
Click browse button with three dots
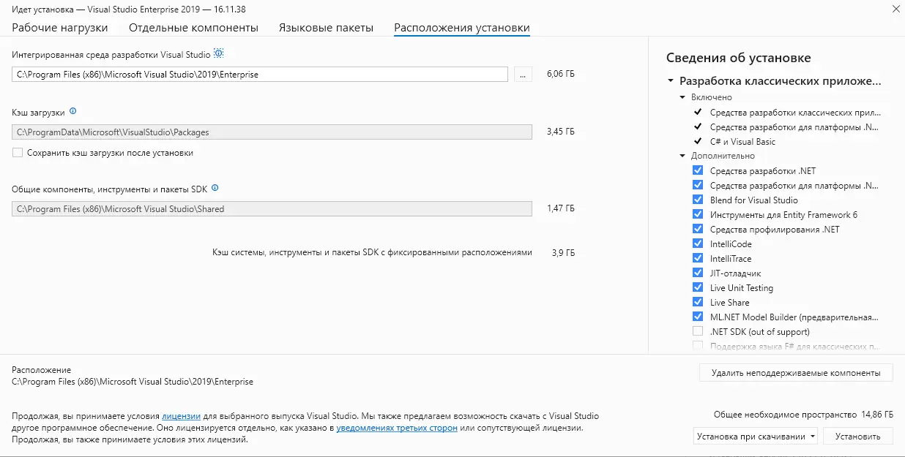point(523,75)
